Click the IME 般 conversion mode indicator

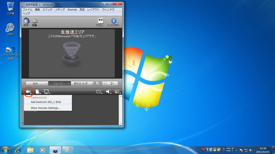pyautogui.click(x=211, y=150)
